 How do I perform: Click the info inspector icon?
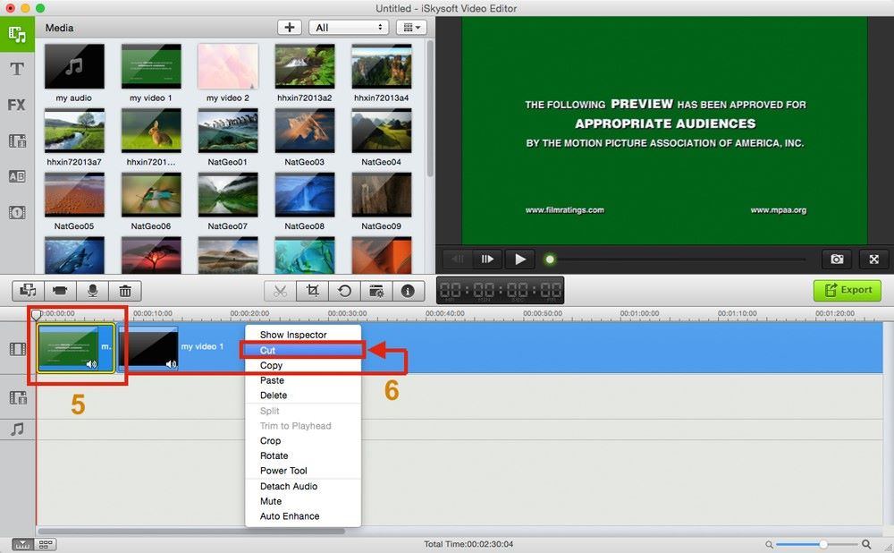[408, 291]
